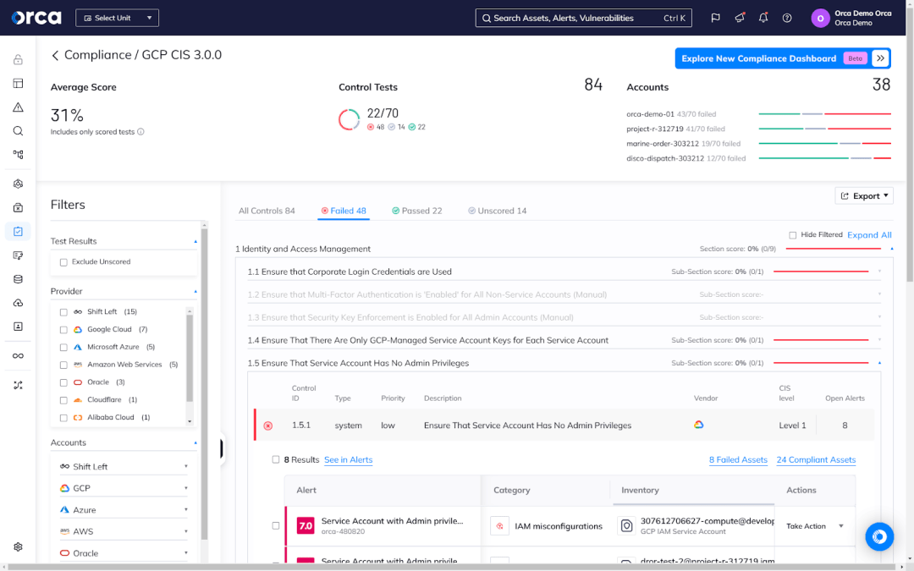
Task: Check the Amazon Web Services provider filter
Action: point(63,365)
